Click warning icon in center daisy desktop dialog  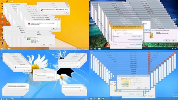coord(36,74)
